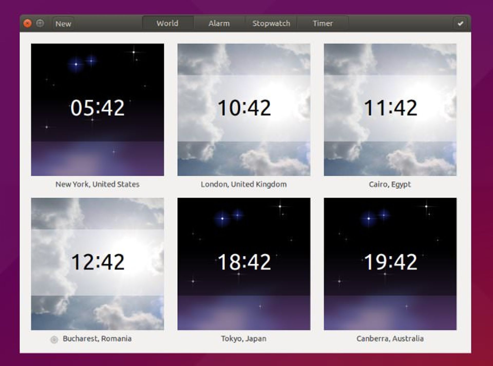This screenshot has width=493, height=366.
Task: Click the Cairo, Egypt caption text
Action: [390, 184]
